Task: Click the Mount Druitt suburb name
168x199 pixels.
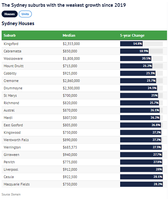Action: [13, 66]
